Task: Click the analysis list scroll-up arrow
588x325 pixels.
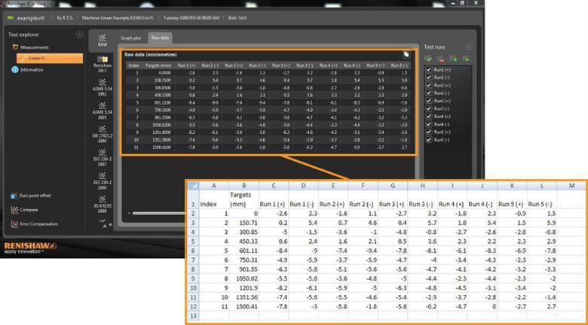Action: point(105,225)
